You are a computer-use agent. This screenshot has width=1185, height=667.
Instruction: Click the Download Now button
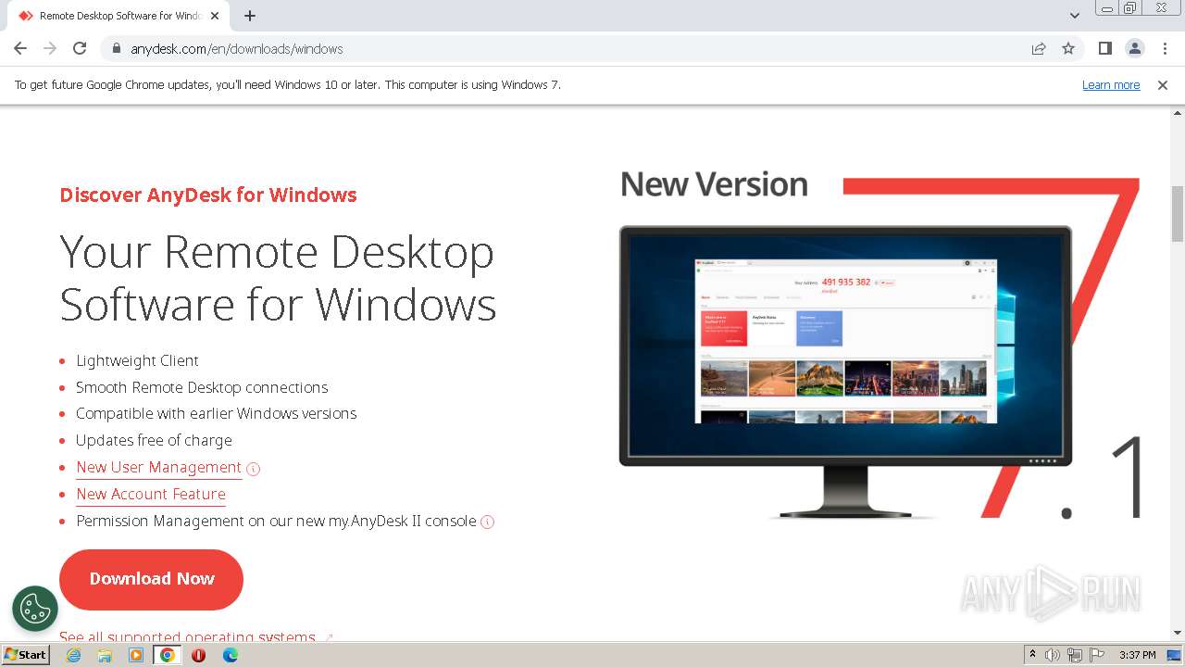(151, 579)
